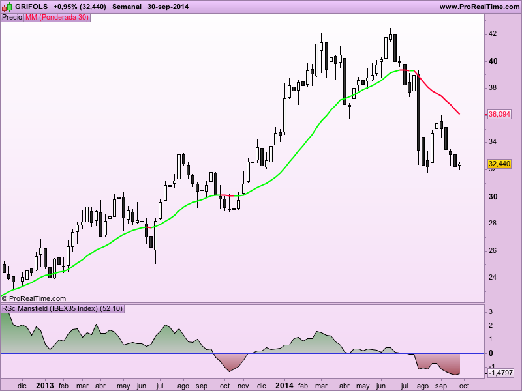The height and width of the screenshot is (391, 522).
Task: Click the dic label just before 2014
Action: pos(262,386)
